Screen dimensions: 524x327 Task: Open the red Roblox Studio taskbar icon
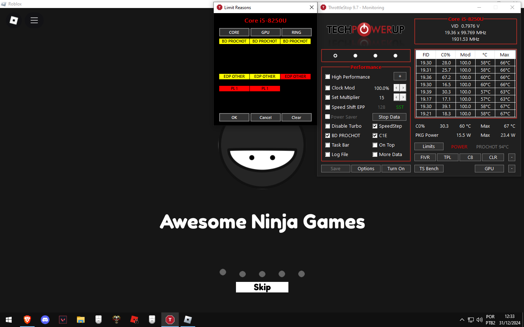(x=134, y=320)
